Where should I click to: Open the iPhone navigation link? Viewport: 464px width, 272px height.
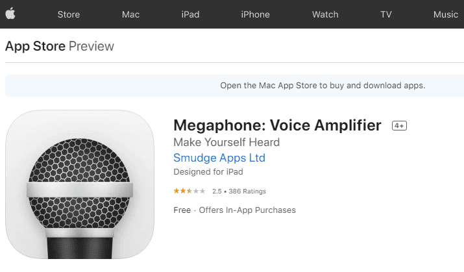pyautogui.click(x=256, y=14)
